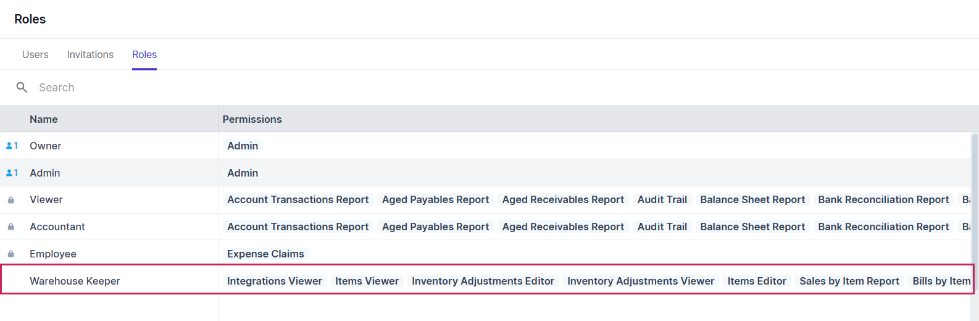The height and width of the screenshot is (321, 979).
Task: Click Admin permission tag in Owner row
Action: click(243, 146)
